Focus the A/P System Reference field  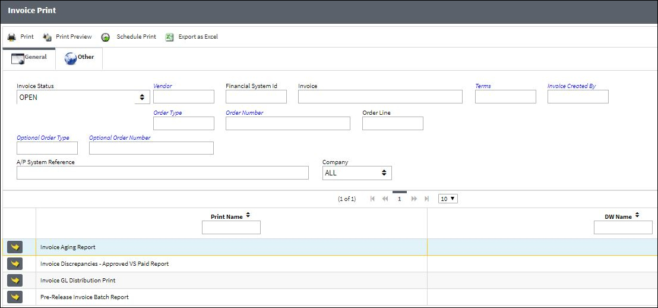pyautogui.click(x=162, y=172)
